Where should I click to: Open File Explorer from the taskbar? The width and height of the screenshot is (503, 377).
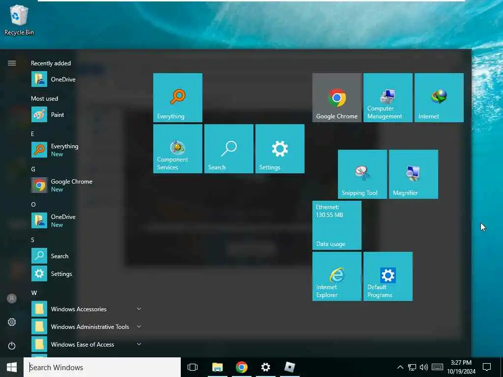coord(218,367)
